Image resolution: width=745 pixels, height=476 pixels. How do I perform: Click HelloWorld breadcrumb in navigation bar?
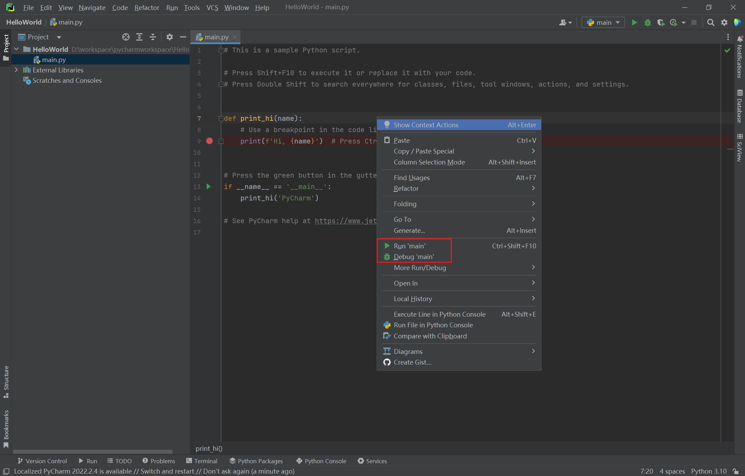tap(24, 22)
